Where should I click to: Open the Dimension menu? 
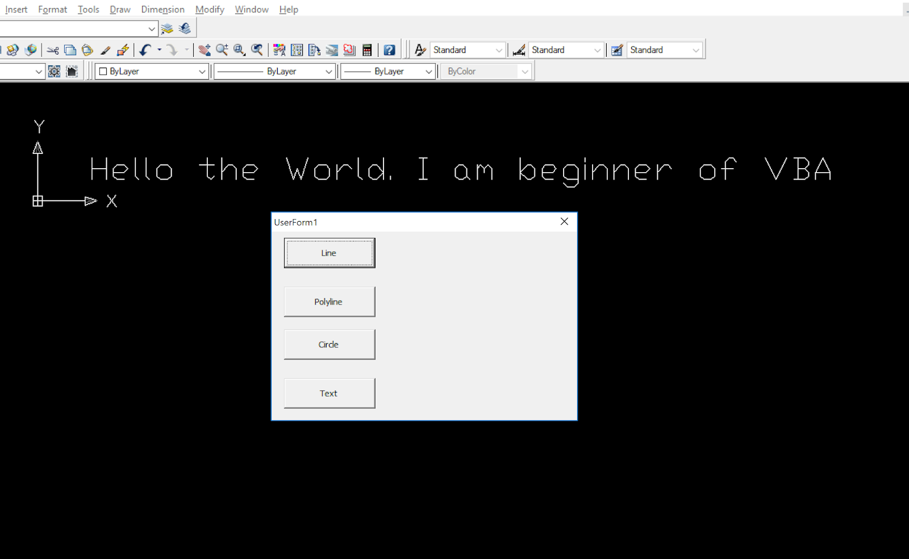coord(162,9)
